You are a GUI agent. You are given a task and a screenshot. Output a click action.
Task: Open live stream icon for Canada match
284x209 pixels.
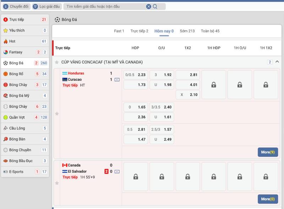(x=117, y=172)
